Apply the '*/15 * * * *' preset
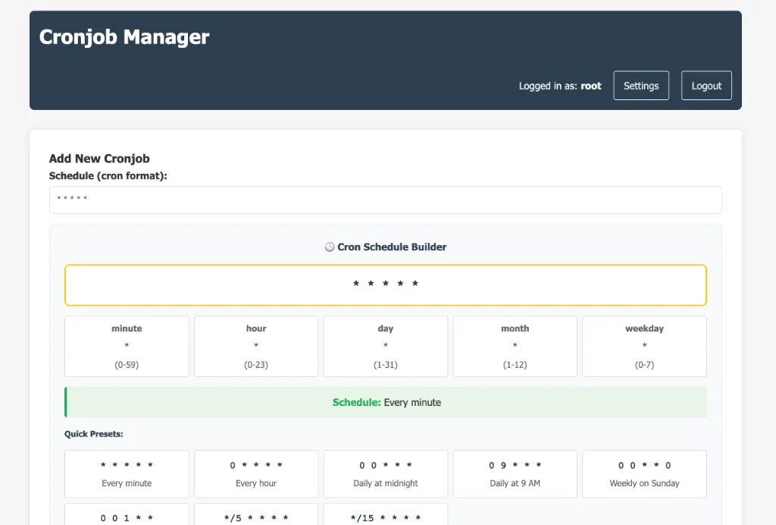 pyautogui.click(x=385, y=517)
